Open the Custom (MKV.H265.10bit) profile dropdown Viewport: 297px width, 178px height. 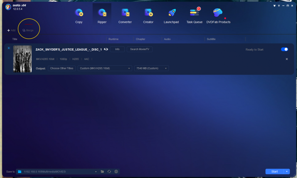(105, 68)
